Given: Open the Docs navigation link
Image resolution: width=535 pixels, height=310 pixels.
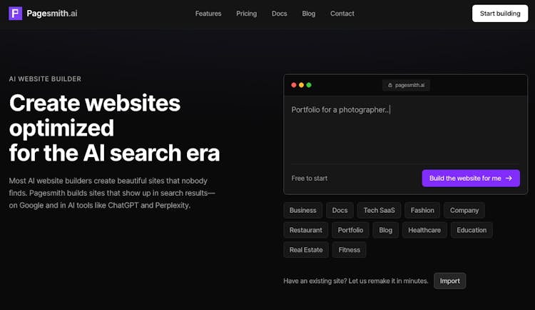Looking at the screenshot, I should pyautogui.click(x=279, y=14).
